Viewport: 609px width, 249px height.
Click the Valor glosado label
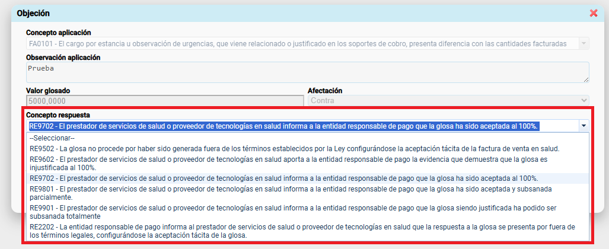(x=49, y=90)
